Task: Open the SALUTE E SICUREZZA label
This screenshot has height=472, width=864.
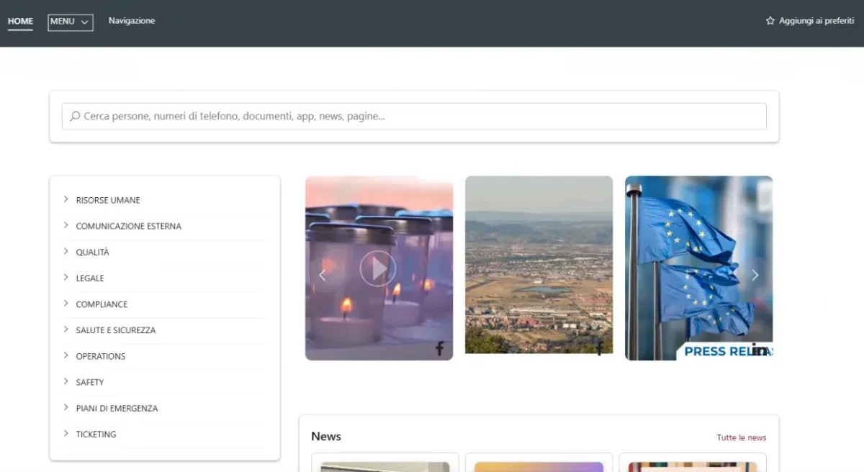Action: point(116,330)
